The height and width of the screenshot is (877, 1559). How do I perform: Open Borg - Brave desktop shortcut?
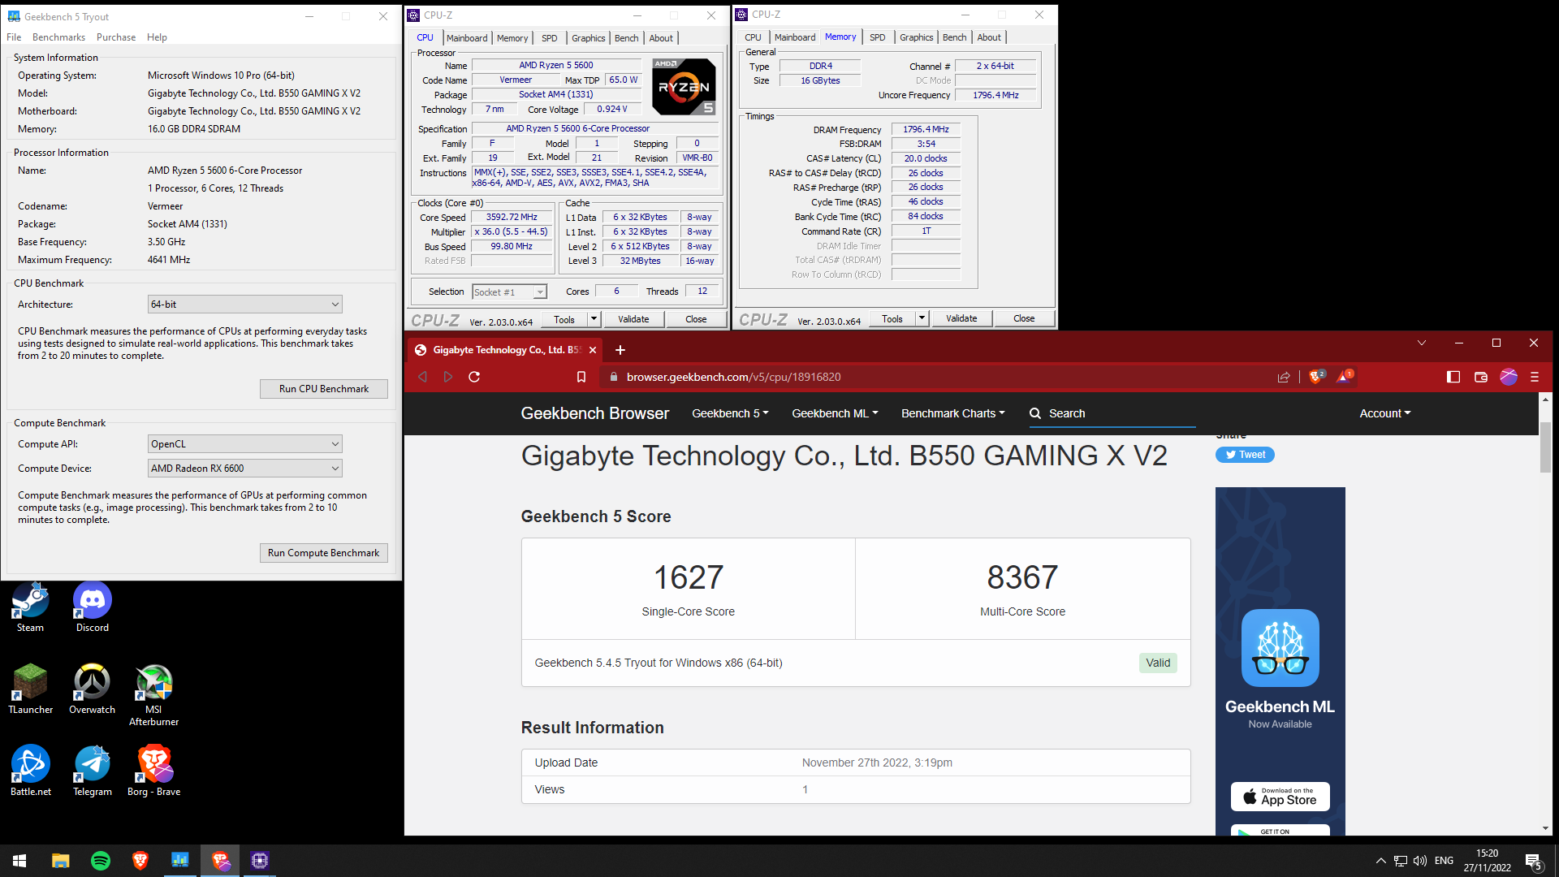click(x=154, y=771)
